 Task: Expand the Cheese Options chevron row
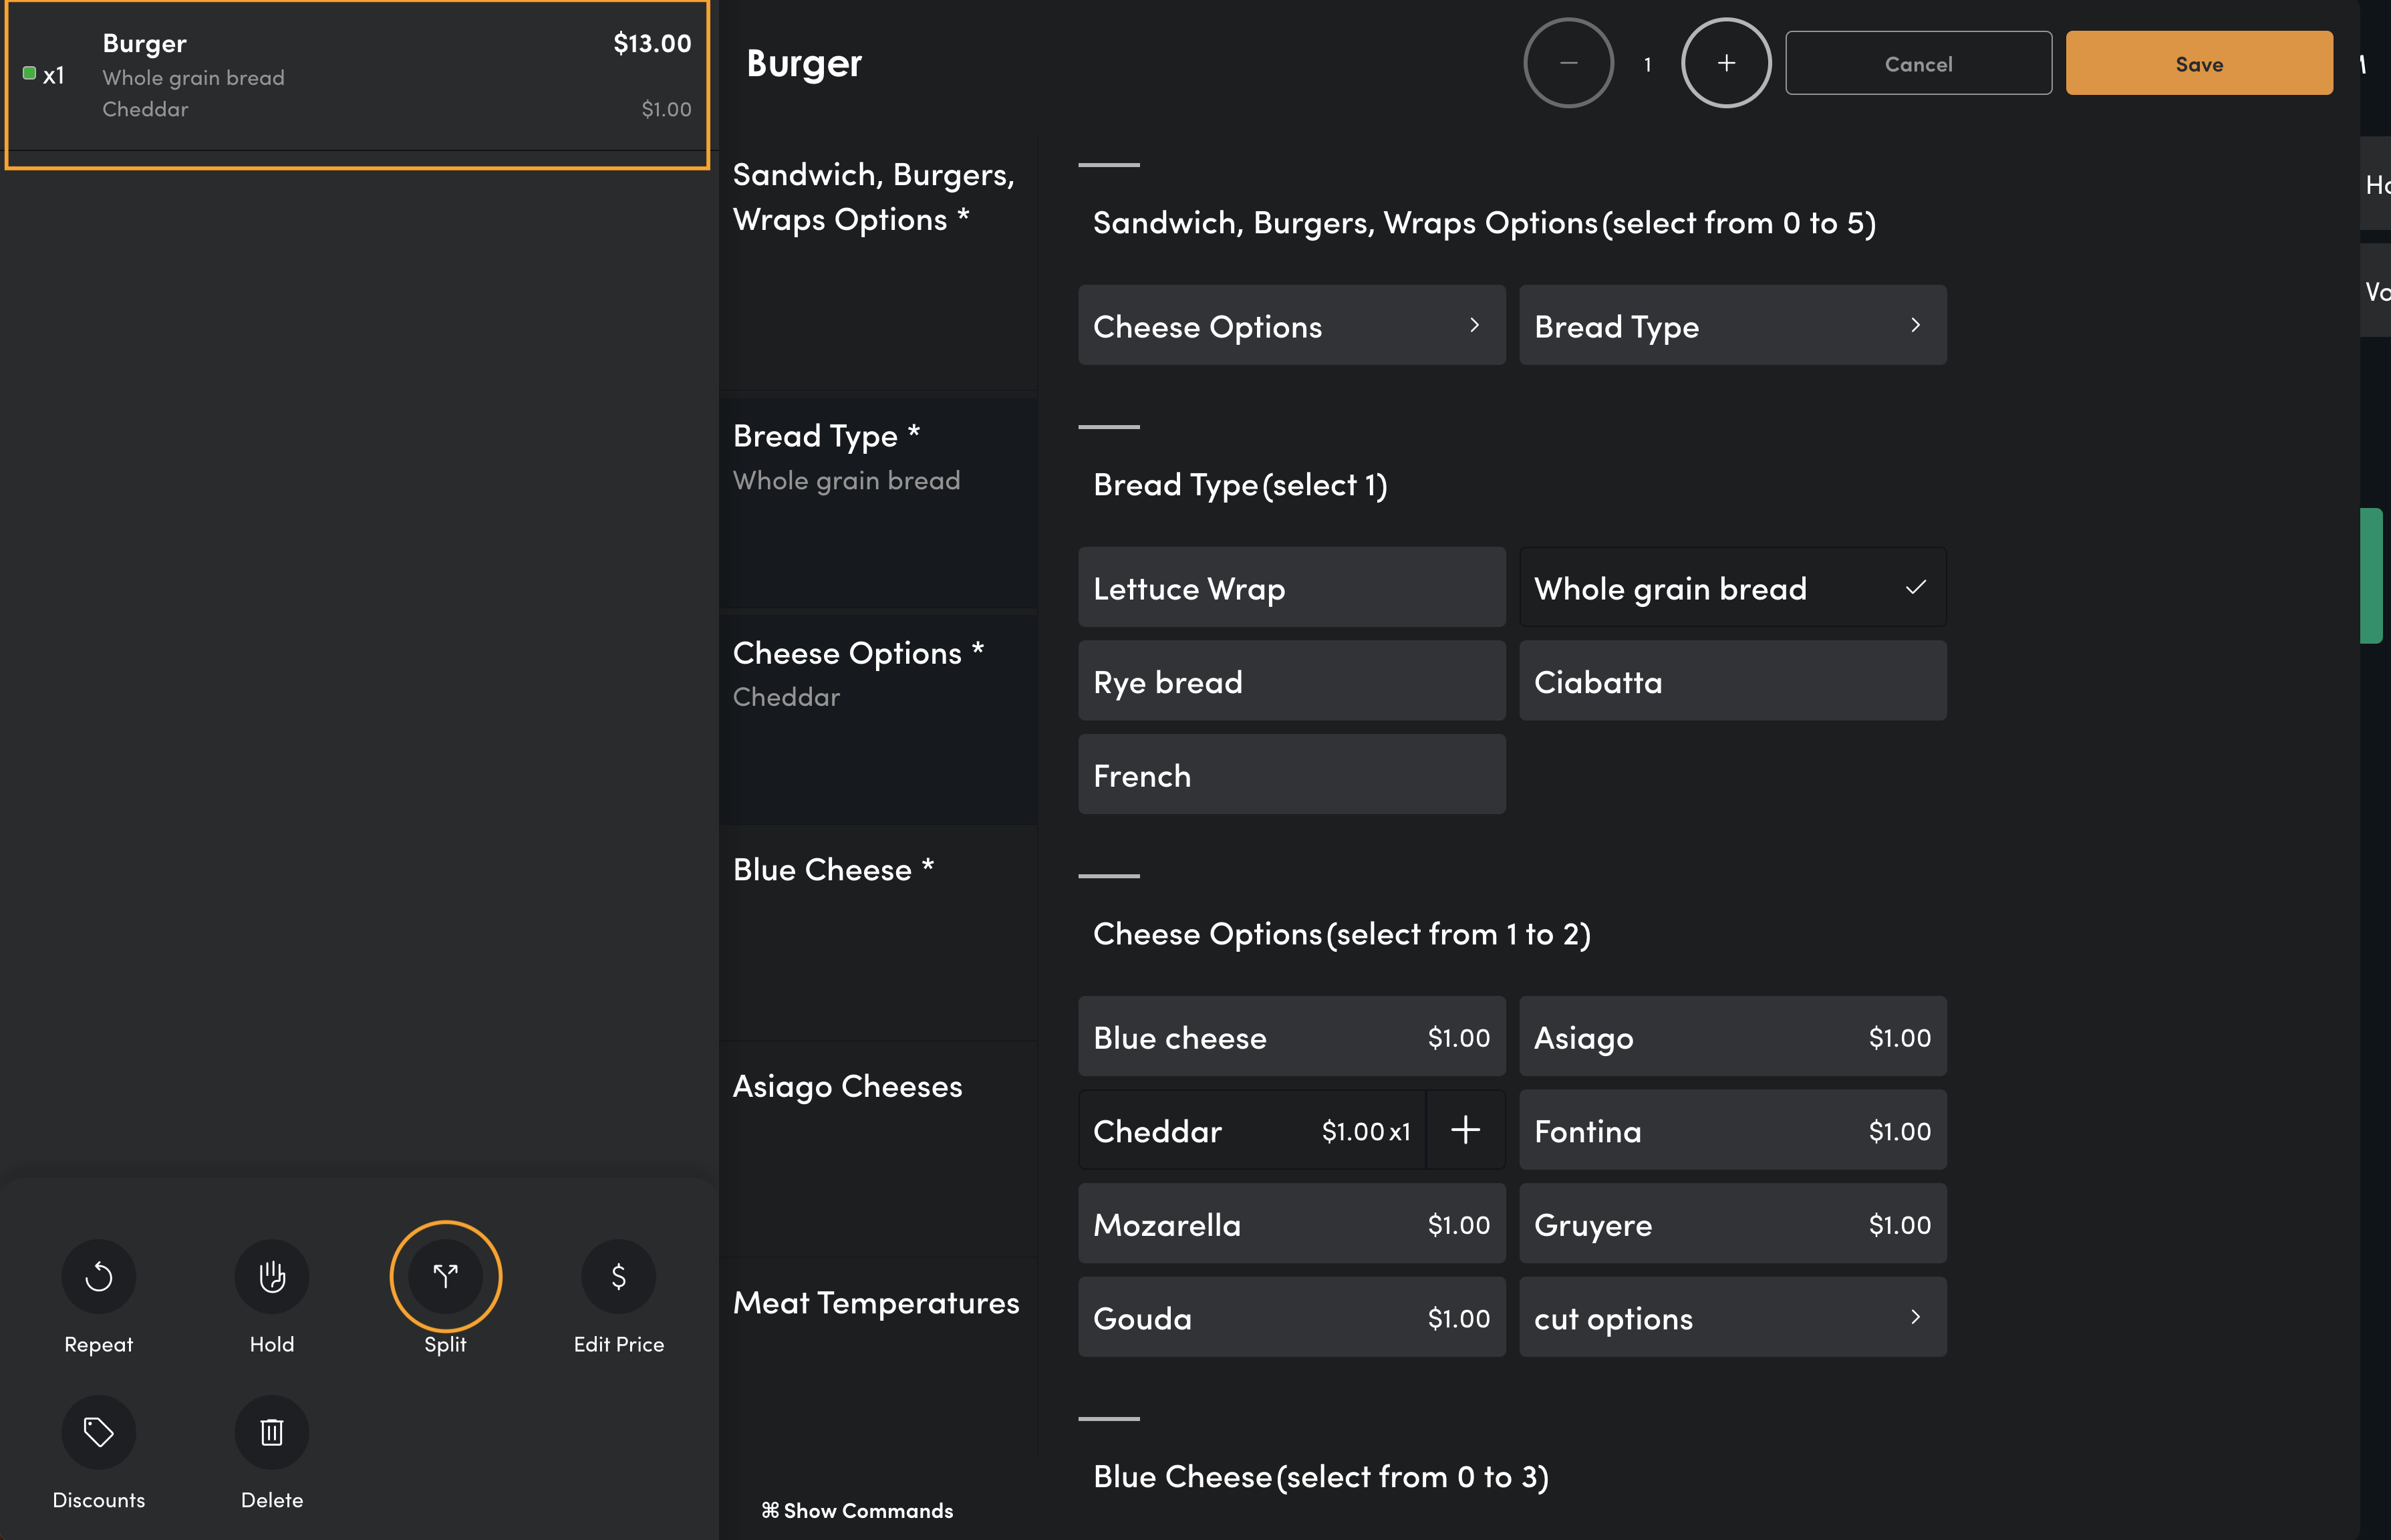coord(1292,326)
